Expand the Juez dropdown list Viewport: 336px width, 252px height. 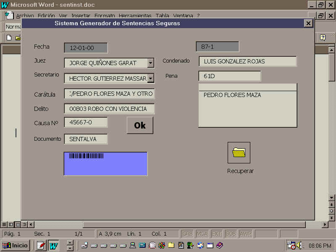coord(151,63)
